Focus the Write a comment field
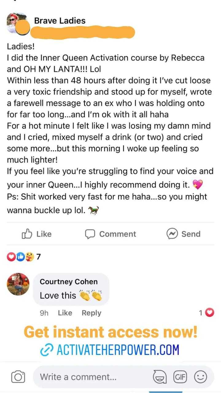The height and width of the screenshot is (393, 221). pyautogui.click(x=92, y=377)
